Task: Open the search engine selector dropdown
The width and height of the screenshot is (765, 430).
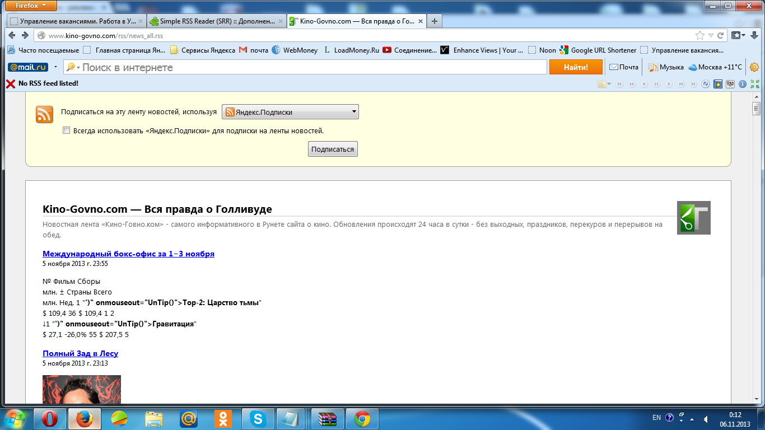Action: [72, 67]
